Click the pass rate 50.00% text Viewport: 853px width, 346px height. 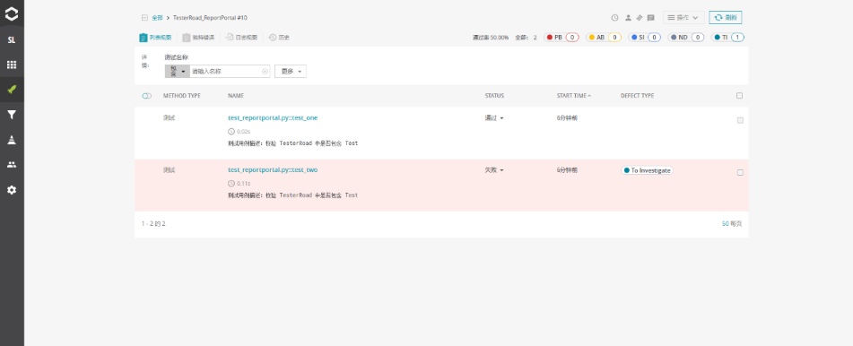491,38
